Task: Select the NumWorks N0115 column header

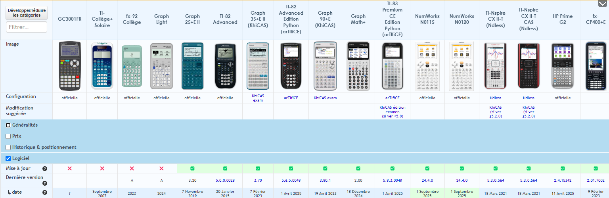Action: (427, 19)
